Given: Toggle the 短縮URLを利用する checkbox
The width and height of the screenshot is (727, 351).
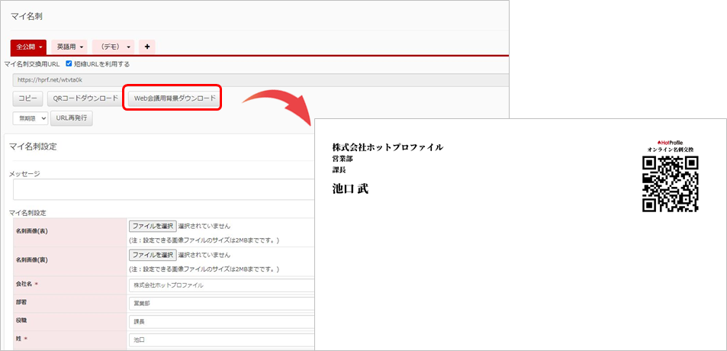Looking at the screenshot, I should point(69,64).
